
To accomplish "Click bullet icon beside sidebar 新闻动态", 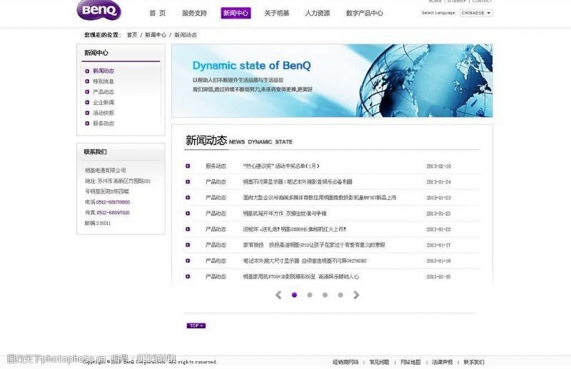I will pyautogui.click(x=87, y=71).
